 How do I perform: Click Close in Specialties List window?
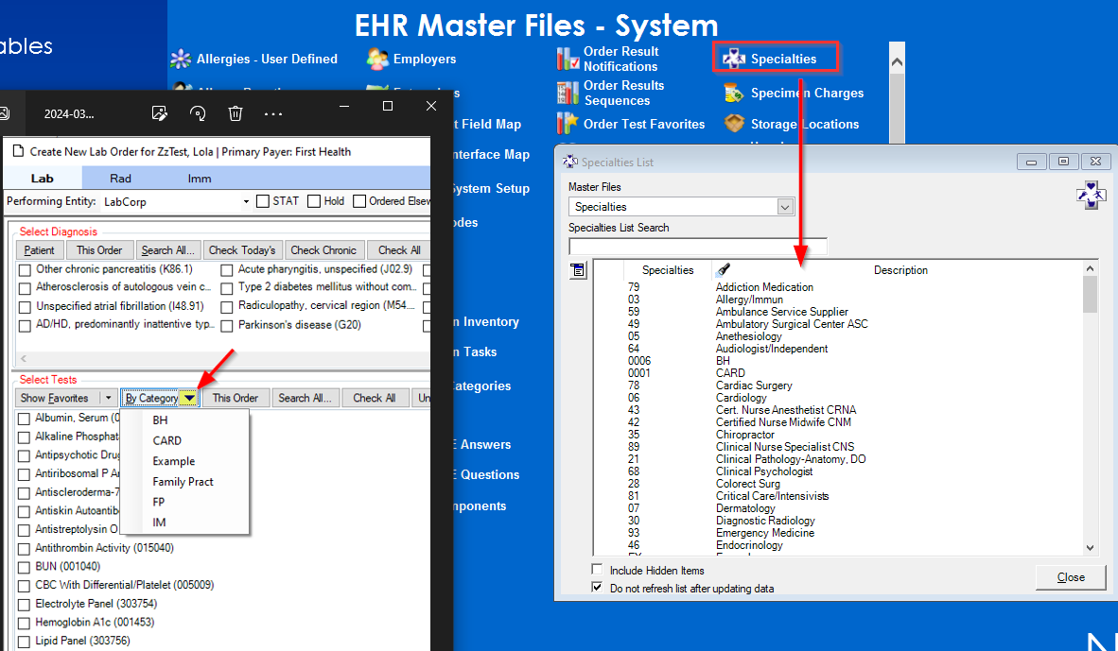[1070, 577]
